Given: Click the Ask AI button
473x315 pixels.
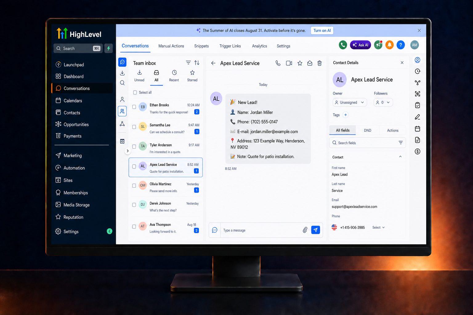Looking at the screenshot, I should (x=360, y=45).
